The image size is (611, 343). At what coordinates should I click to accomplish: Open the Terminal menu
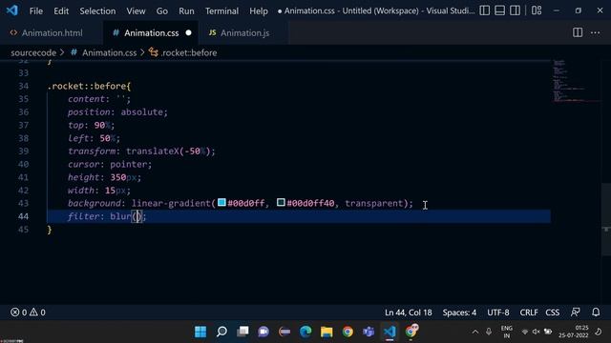221,10
